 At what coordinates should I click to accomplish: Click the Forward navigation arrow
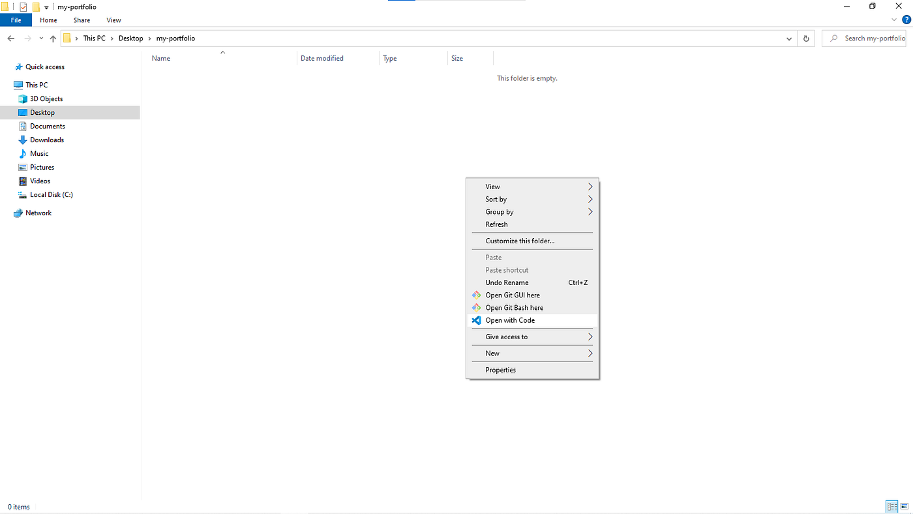tap(27, 38)
